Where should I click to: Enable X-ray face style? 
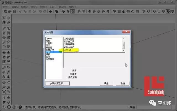[144, 11]
